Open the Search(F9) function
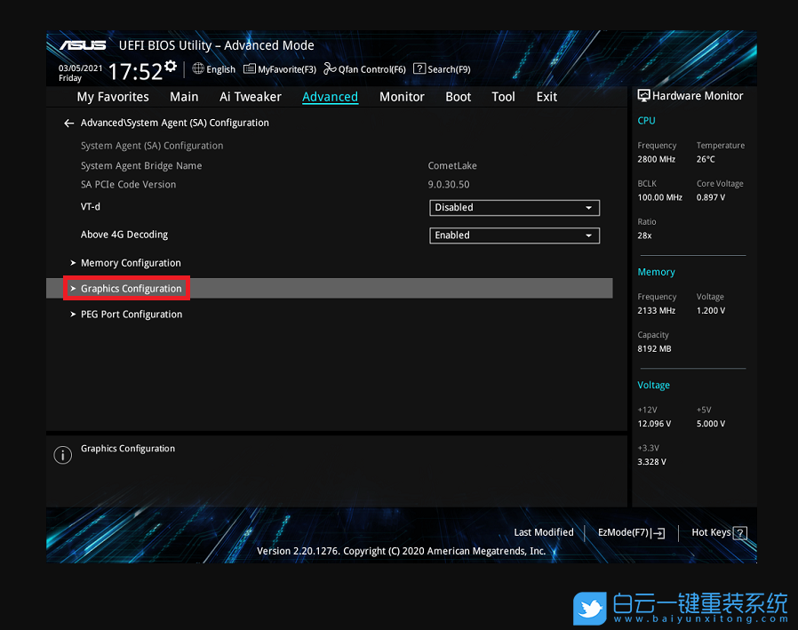798x630 pixels. coord(441,68)
